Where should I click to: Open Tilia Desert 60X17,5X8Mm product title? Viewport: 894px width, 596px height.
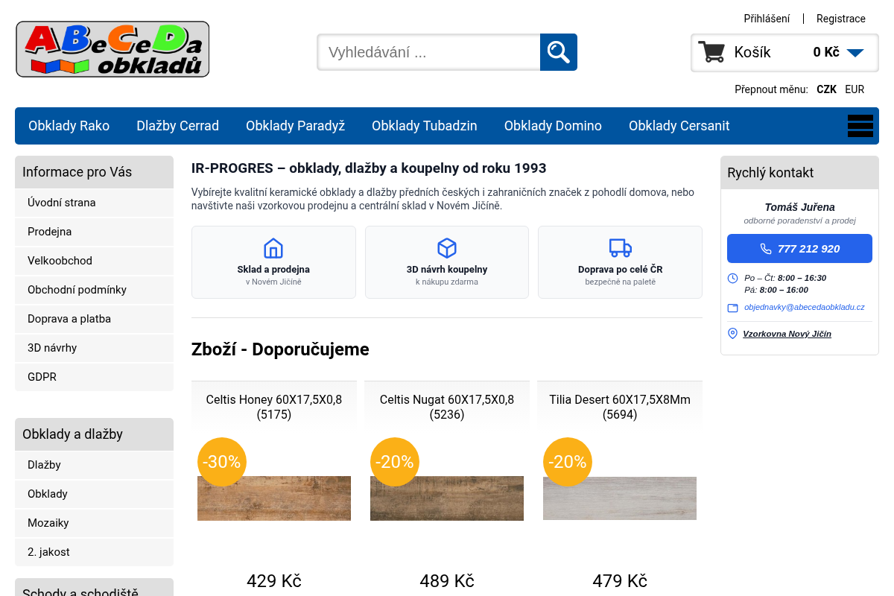pos(620,407)
